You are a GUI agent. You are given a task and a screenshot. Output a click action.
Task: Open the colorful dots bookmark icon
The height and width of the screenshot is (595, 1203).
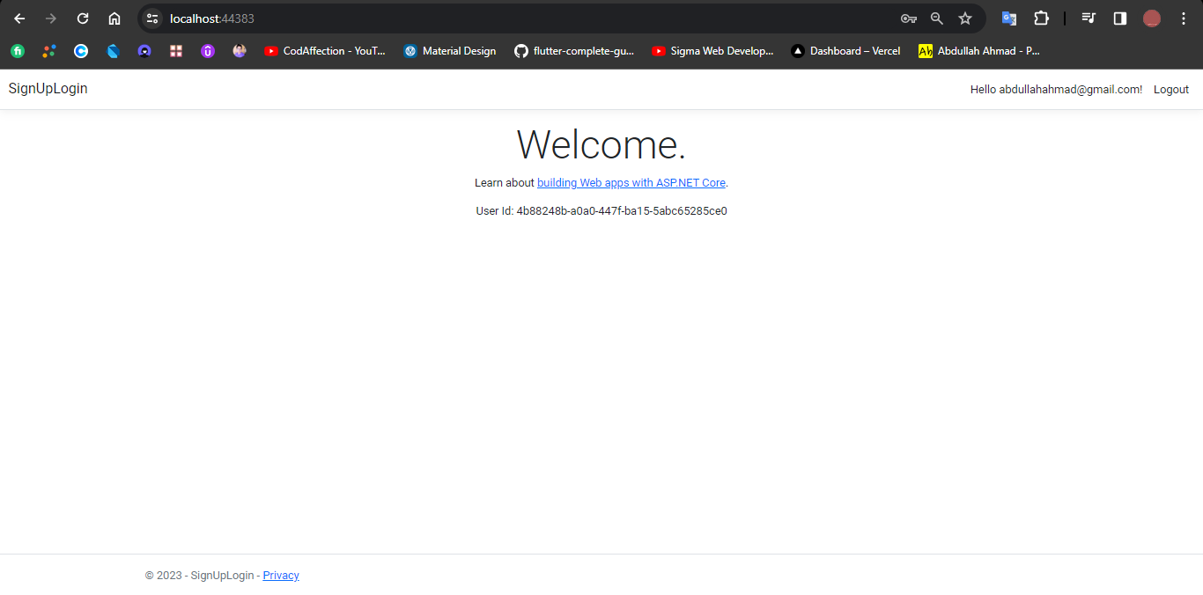[x=49, y=51]
